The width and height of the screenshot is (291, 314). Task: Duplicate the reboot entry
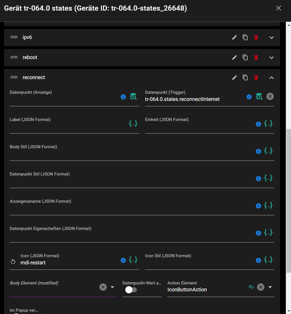[x=245, y=57]
